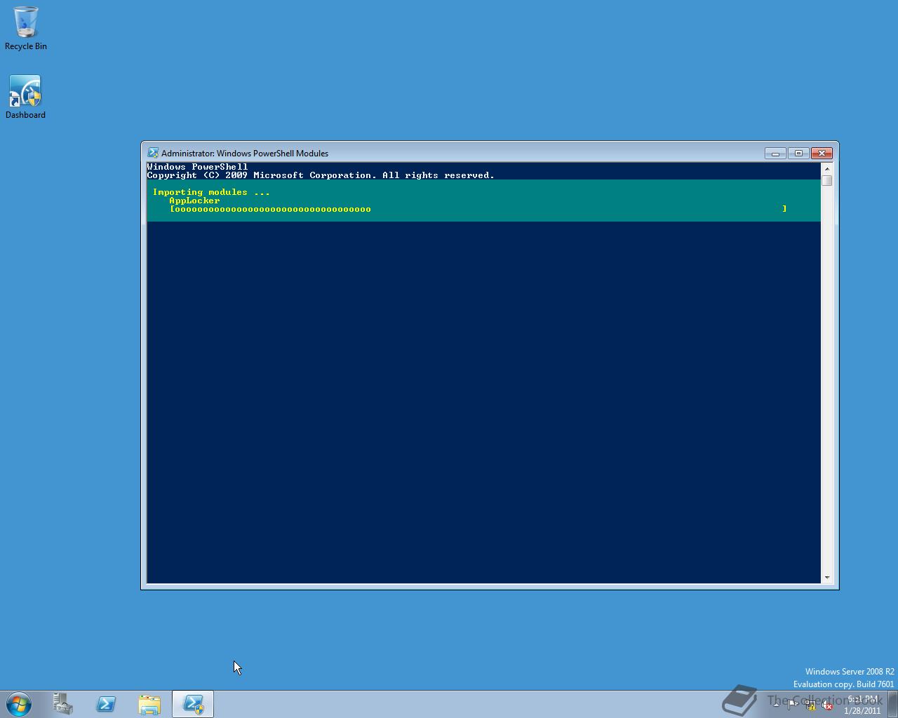898x718 pixels.
Task: Click the Show desktop strip
Action: [x=893, y=704]
